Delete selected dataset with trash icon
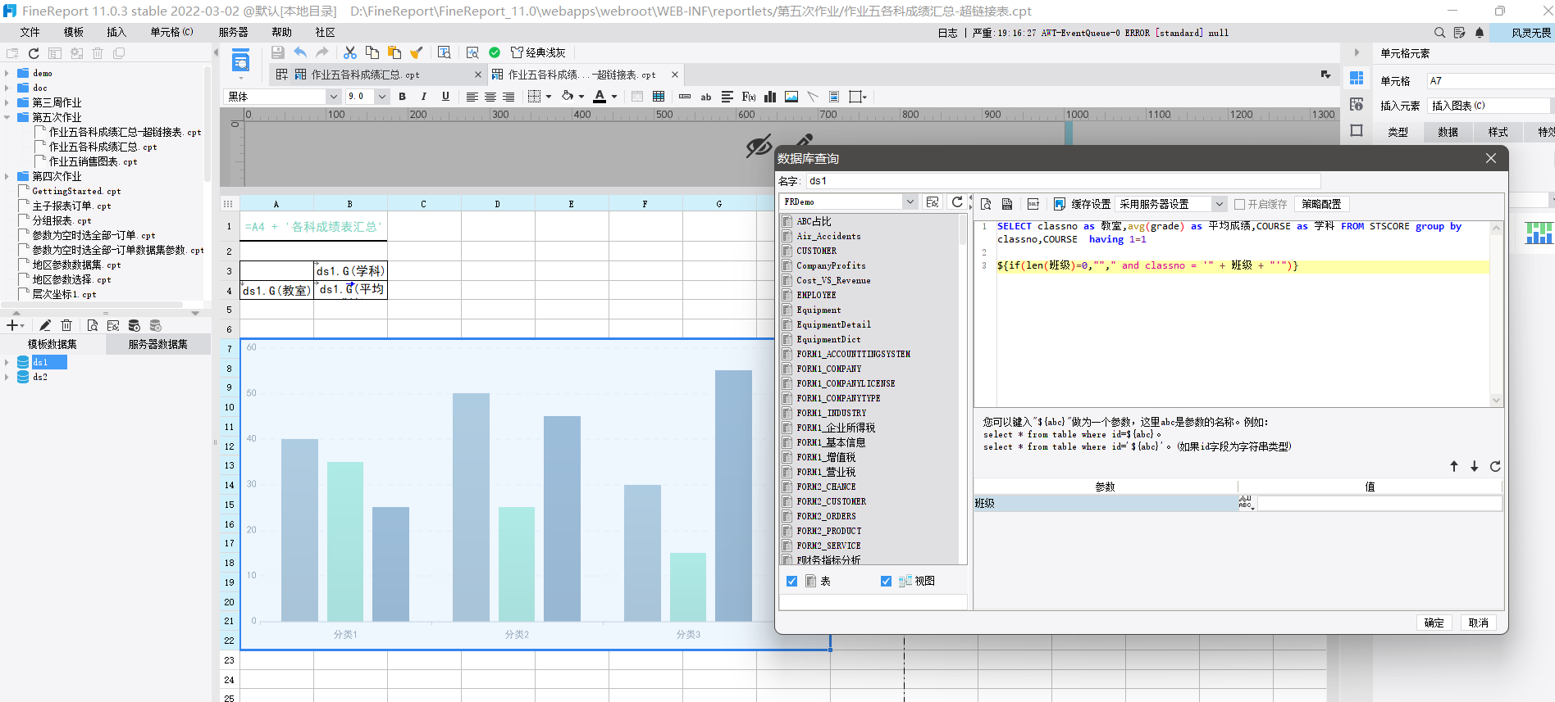 [67, 325]
